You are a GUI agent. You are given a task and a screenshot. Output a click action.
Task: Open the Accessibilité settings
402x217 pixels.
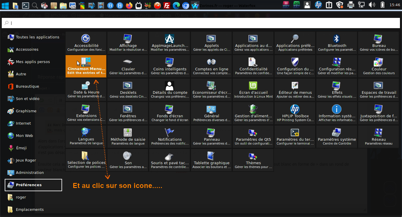86,43
